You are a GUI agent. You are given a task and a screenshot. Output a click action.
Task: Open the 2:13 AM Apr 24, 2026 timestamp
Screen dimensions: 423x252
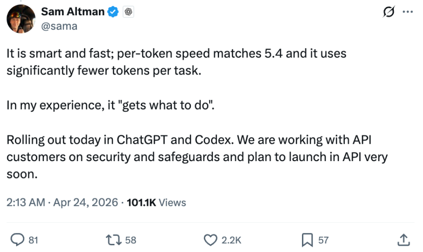click(62, 203)
